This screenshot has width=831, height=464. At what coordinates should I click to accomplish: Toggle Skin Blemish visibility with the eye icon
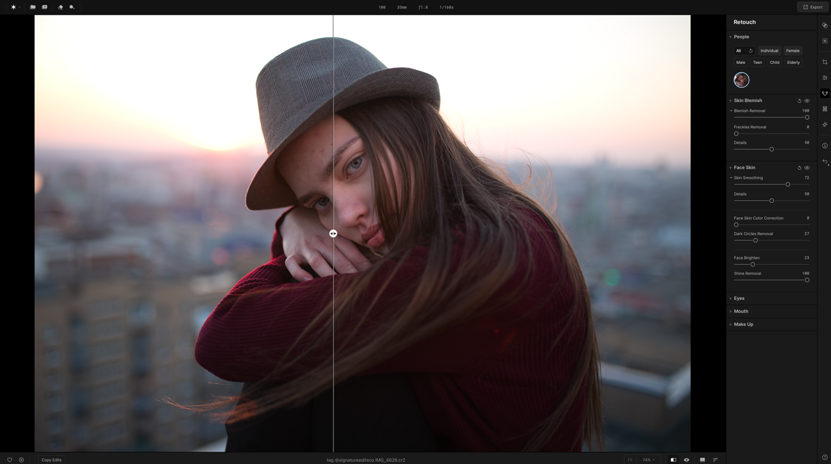point(807,100)
